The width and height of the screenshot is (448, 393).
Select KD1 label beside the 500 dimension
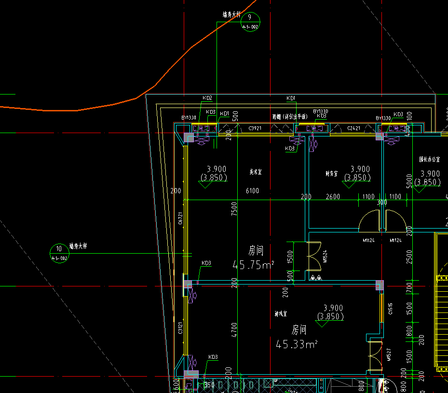click(224, 114)
